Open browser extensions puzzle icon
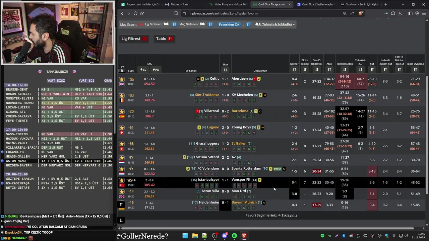Viewport: 429px width, 241px height. pos(393,13)
